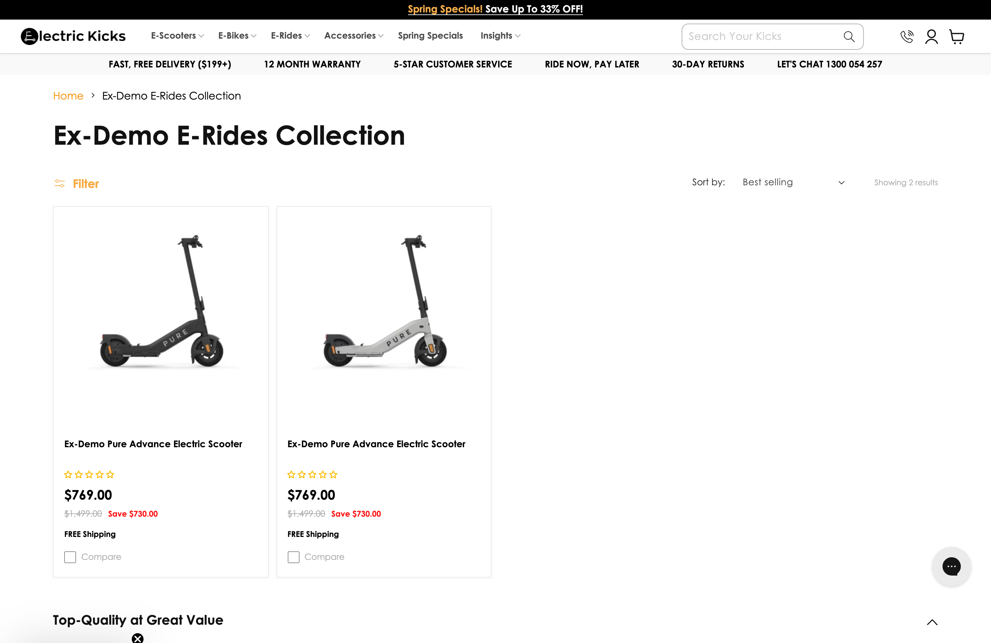Check Compare for the black scooter

pyautogui.click(x=70, y=557)
